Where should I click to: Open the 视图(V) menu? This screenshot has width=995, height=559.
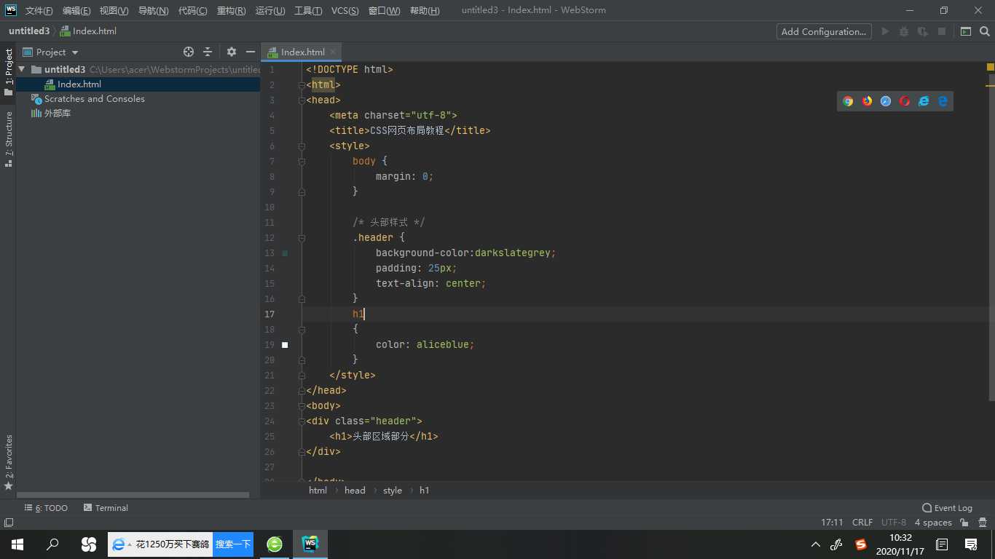click(x=114, y=10)
